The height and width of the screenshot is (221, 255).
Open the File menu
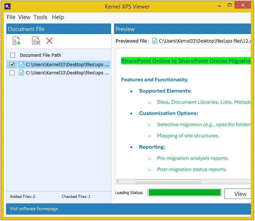[11, 17]
